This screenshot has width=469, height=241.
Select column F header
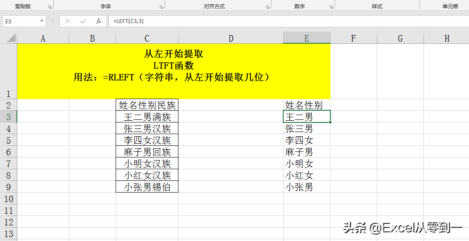[x=353, y=38]
